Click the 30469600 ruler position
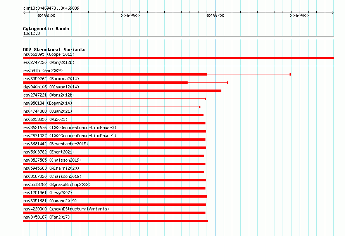Screen dimensions: 345x236 point(131,16)
